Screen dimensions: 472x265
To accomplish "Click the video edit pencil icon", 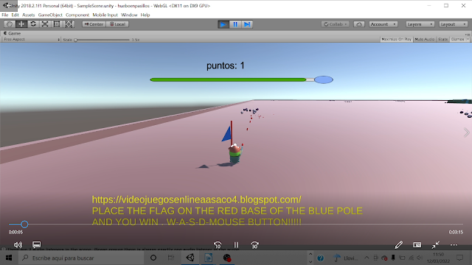I will point(398,245).
